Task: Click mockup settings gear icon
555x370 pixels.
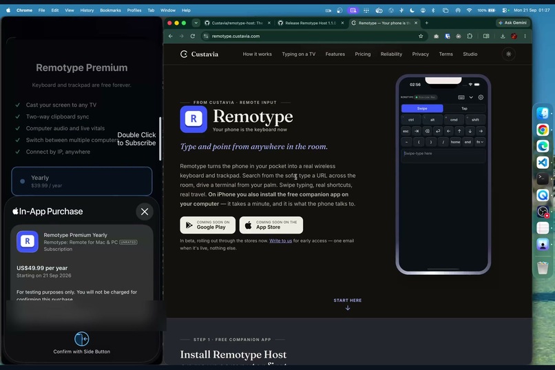Action: click(481, 97)
